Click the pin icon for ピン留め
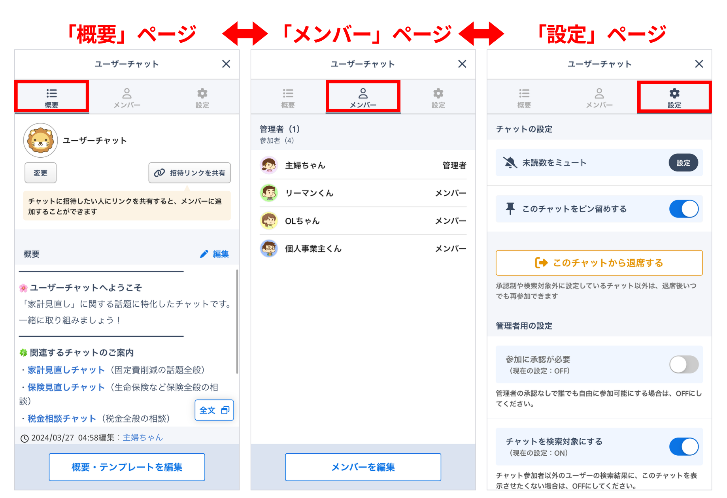Image resolution: width=727 pixels, height=498 pixels. tap(510, 209)
